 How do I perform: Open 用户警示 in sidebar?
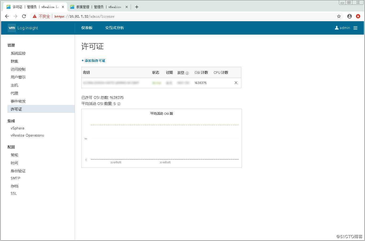click(x=18, y=77)
